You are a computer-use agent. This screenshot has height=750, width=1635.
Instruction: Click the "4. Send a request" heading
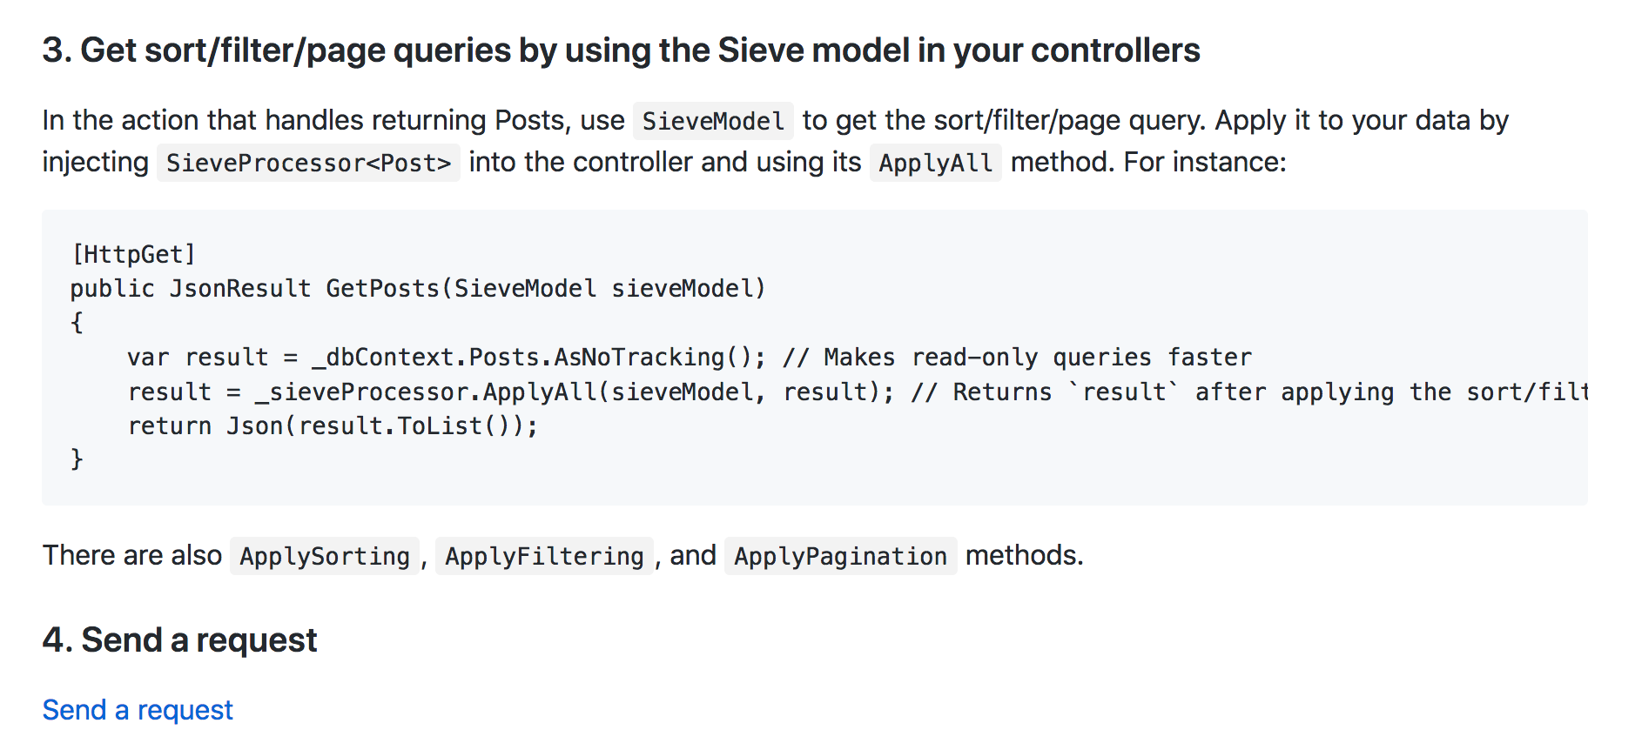click(x=179, y=640)
